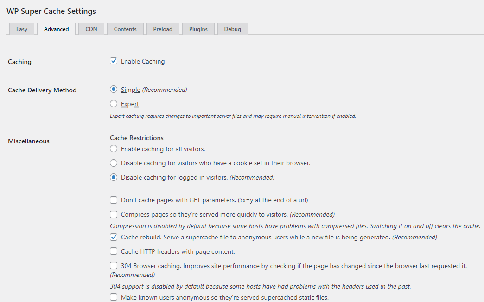Image resolution: width=484 pixels, height=302 pixels.
Task: Open the Contents tab
Action: [125, 29]
